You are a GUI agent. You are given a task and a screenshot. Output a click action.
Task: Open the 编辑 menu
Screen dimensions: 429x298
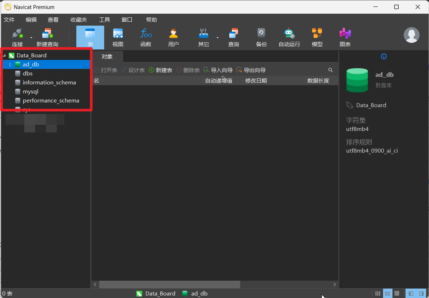pyautogui.click(x=31, y=19)
